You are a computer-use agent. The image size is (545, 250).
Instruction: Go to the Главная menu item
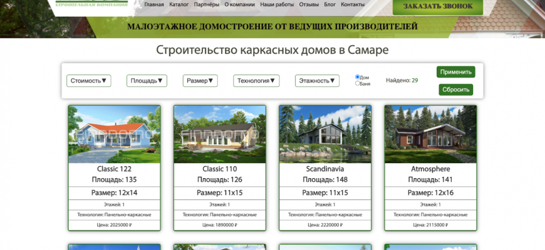[153, 4]
